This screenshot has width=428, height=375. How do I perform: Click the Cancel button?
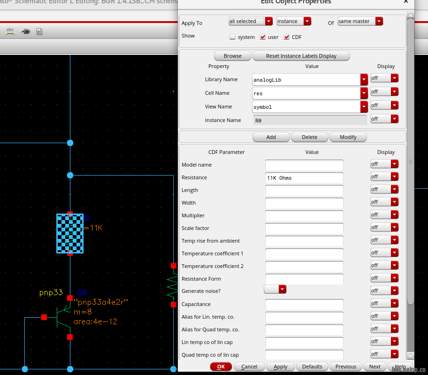(249, 367)
